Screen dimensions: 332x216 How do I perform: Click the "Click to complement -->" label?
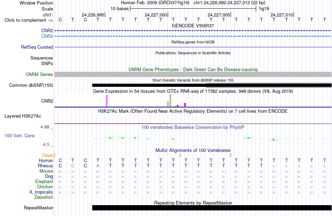[29, 20]
